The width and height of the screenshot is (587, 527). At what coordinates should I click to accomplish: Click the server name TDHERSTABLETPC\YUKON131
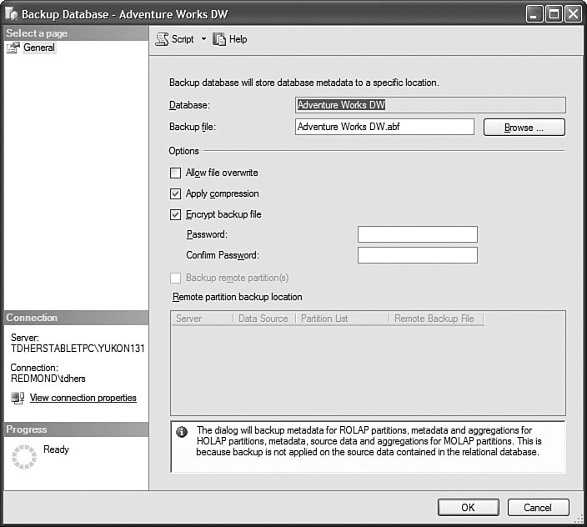click(x=78, y=349)
